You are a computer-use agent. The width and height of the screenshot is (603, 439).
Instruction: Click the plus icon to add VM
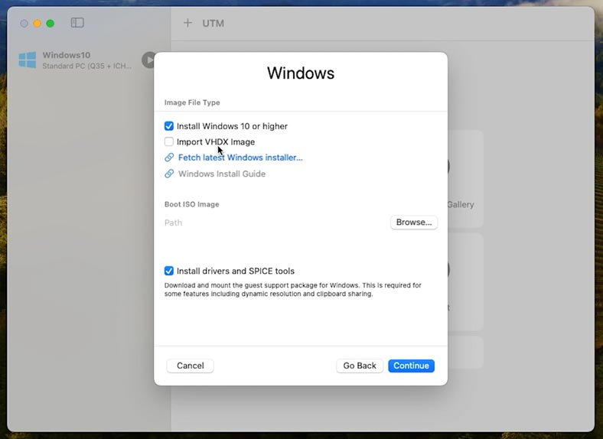pos(187,23)
